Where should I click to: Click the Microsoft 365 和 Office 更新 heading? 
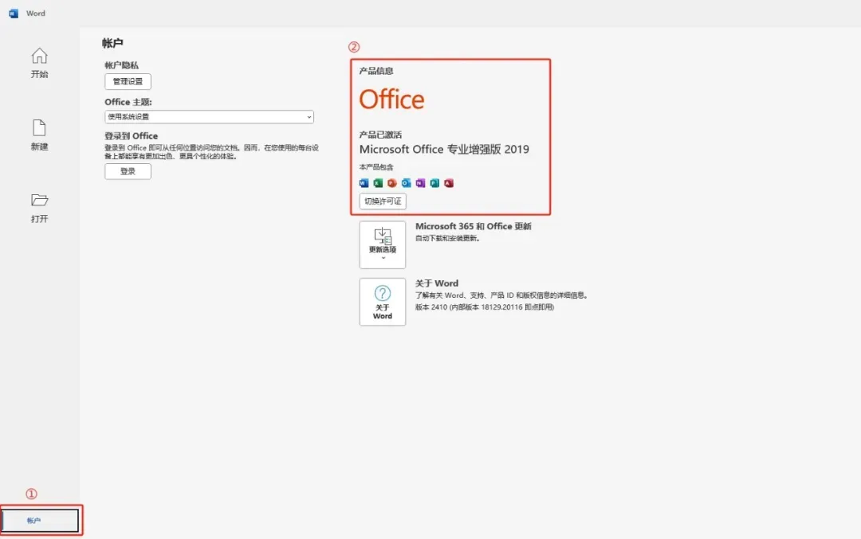coord(474,226)
